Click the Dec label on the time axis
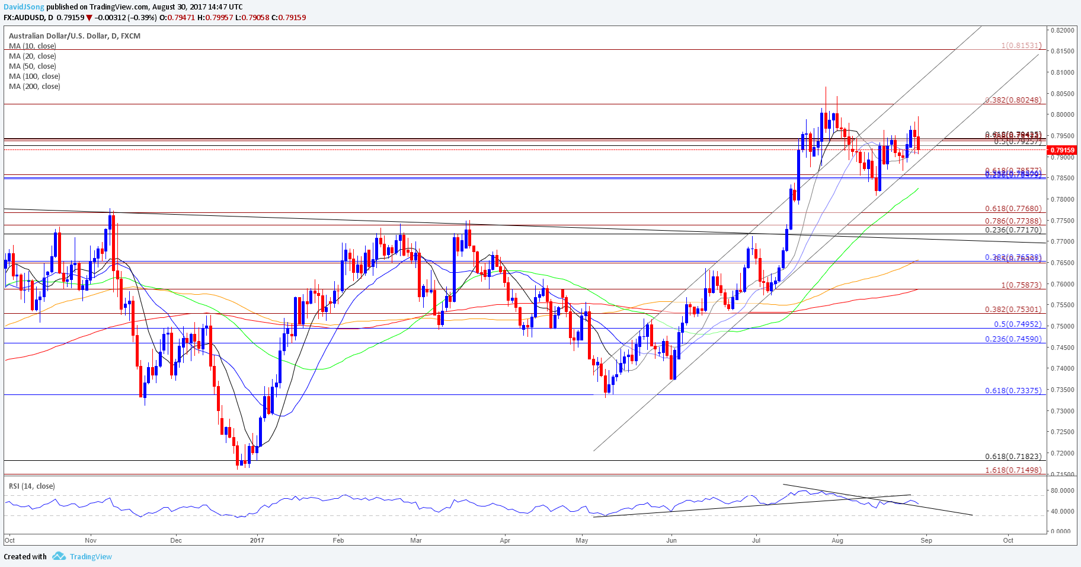Screen dimensions: 1081x567 pyautogui.click(x=176, y=540)
